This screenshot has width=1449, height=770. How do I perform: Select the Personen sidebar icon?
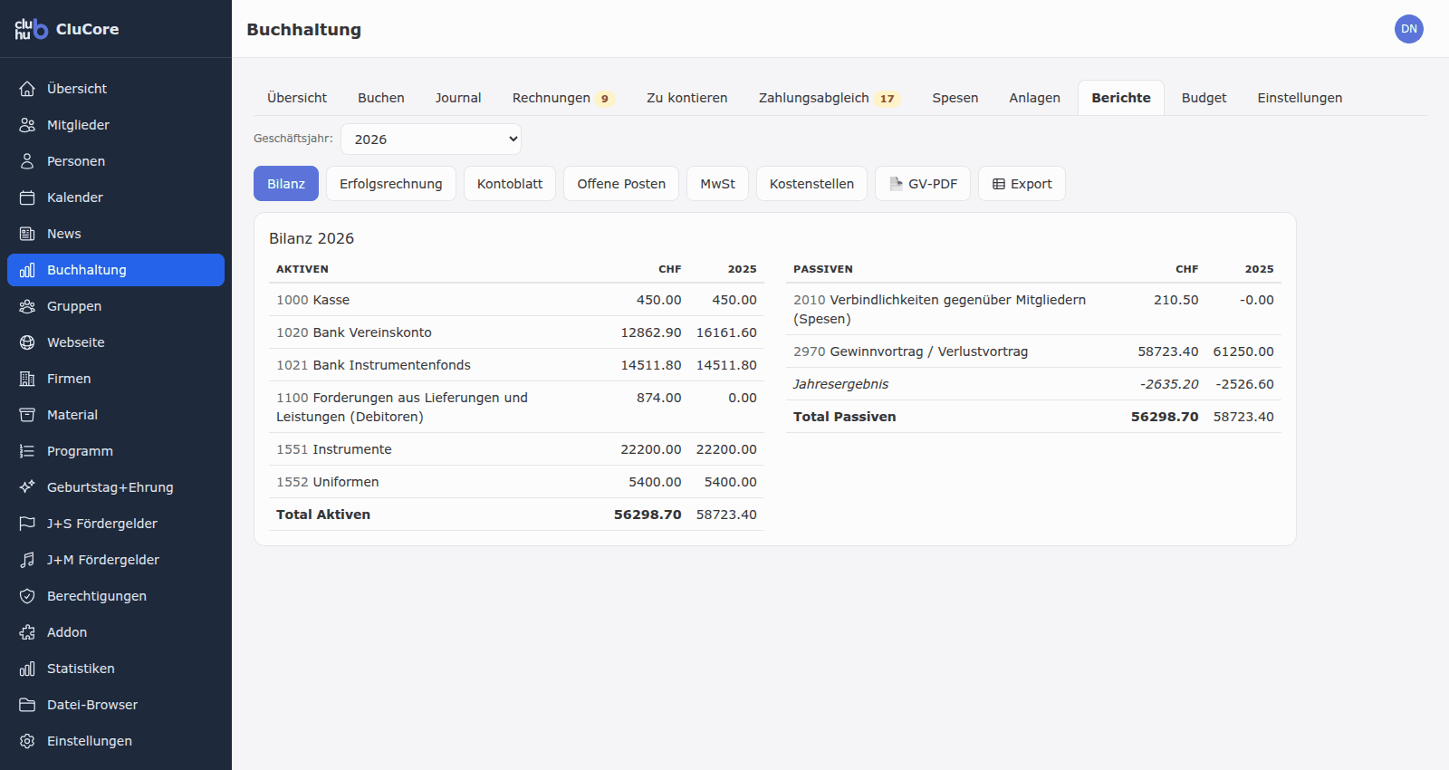27,161
